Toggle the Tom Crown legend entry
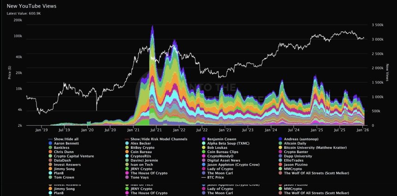397x196 pixels. pos(61,178)
